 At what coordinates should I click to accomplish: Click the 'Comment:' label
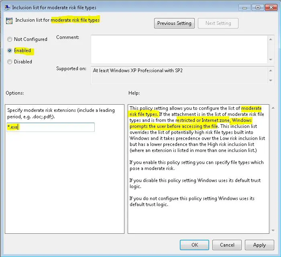(67, 37)
